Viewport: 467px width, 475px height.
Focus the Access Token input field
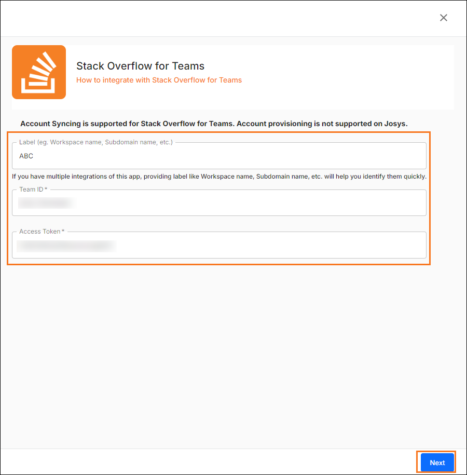coord(219,245)
